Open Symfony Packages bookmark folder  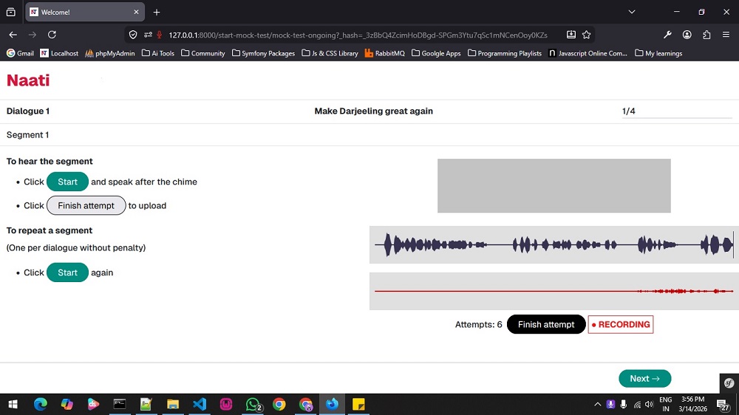(x=264, y=53)
